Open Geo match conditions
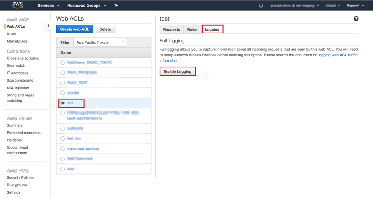373x198 pixels. (x=16, y=65)
